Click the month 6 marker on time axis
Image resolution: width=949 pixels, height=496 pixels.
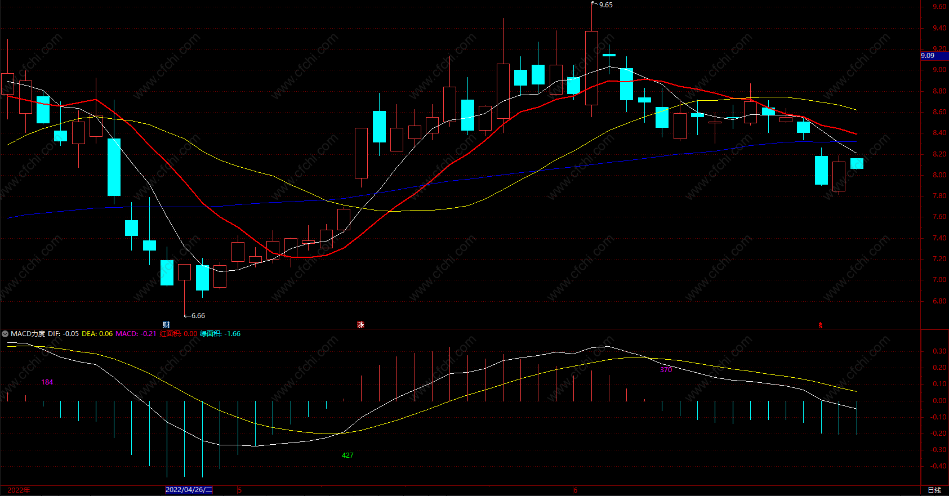(575, 490)
